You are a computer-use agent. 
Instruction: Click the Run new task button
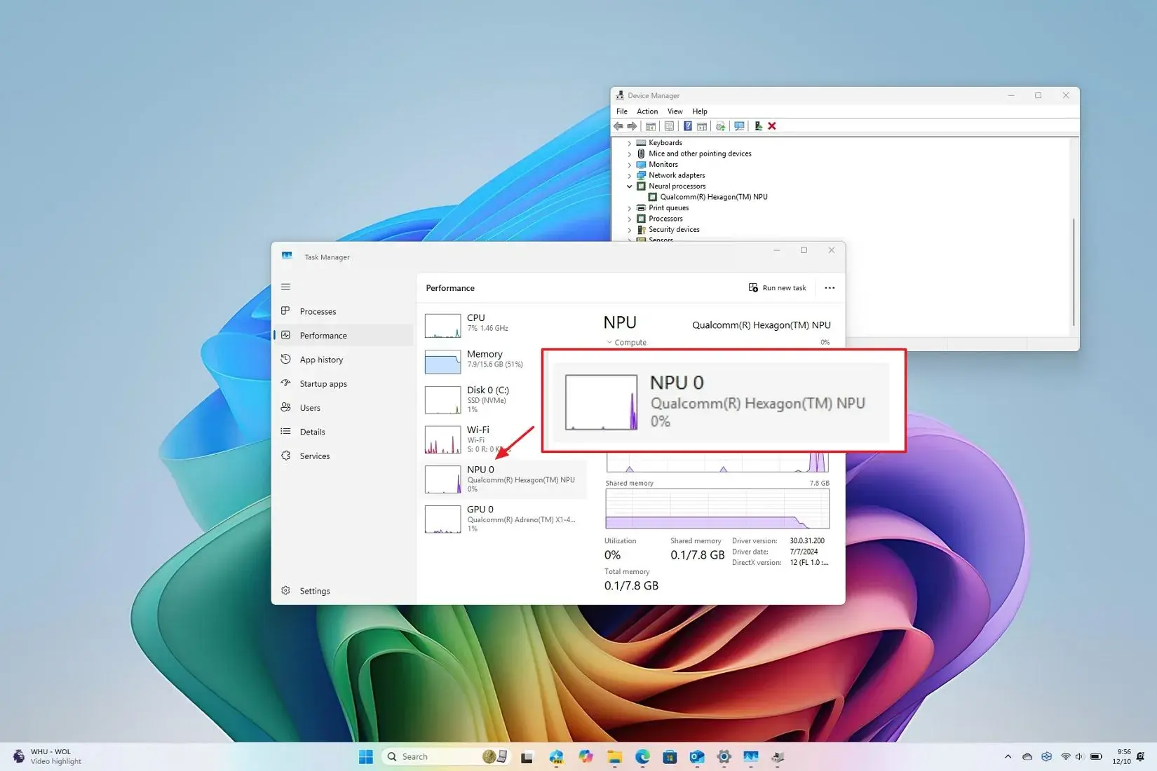[777, 288]
